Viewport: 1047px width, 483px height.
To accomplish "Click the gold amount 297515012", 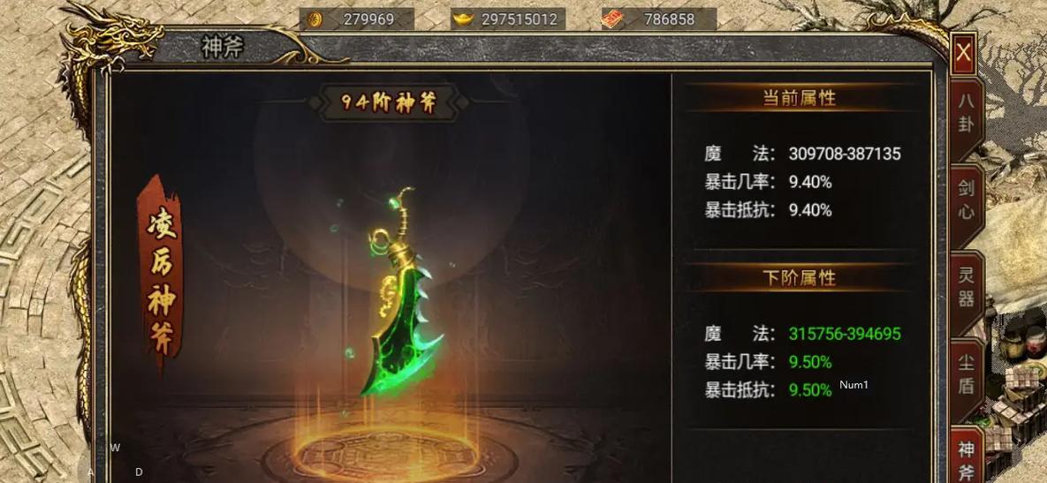I will click(519, 19).
